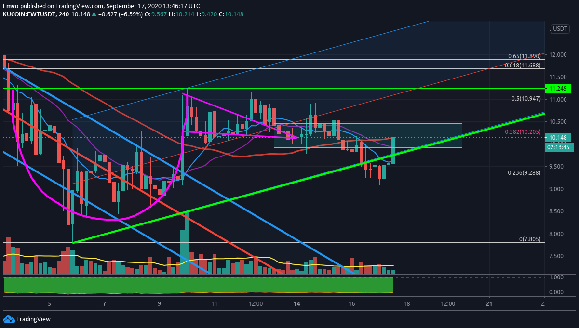
Task: Click the TradingView cloud logo icon
Action: tap(9, 319)
